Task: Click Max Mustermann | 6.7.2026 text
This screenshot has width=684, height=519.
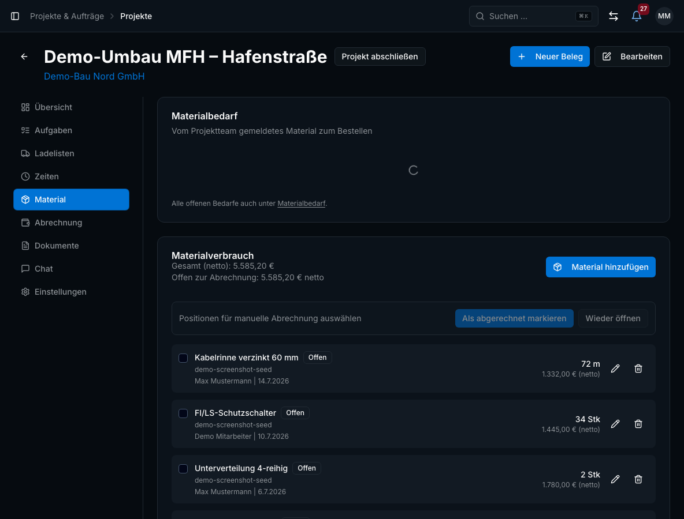Action: pos(240,491)
